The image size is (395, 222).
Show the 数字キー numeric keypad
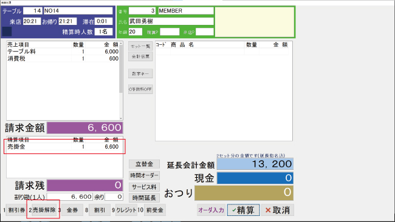[140, 73]
